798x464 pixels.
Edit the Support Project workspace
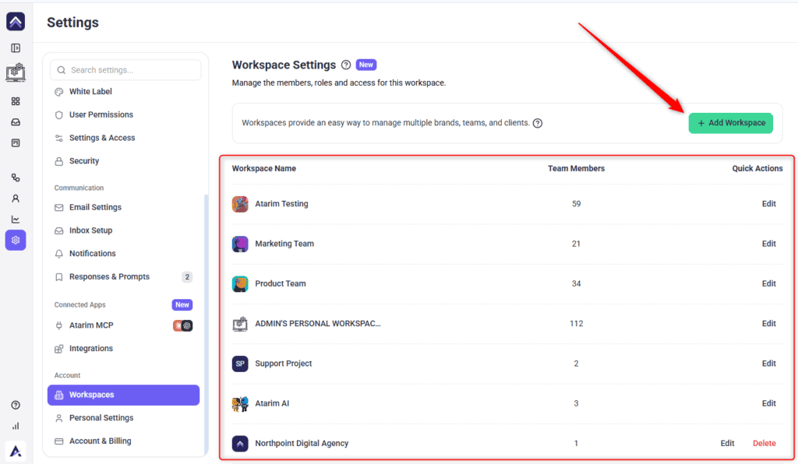tap(768, 364)
